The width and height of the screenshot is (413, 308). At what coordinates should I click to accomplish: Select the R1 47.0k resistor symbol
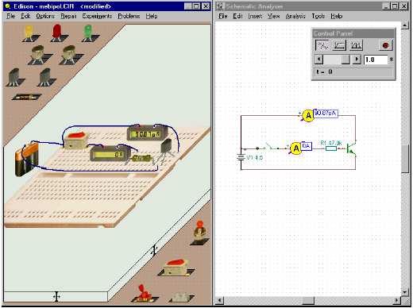tap(331, 148)
